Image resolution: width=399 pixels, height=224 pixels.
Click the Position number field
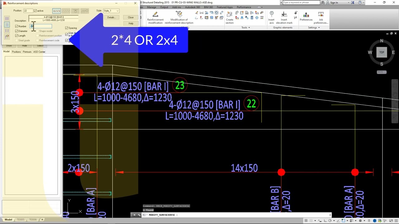tap(28, 11)
